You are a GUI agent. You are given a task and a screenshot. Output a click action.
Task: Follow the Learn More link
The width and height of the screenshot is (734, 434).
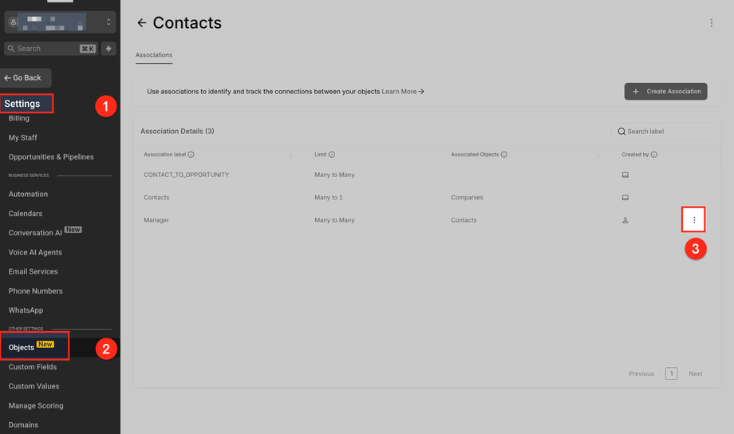coord(403,92)
